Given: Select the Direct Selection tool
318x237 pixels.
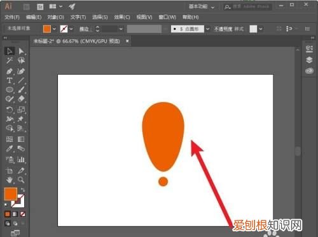Looking at the screenshot, I should [21, 51].
